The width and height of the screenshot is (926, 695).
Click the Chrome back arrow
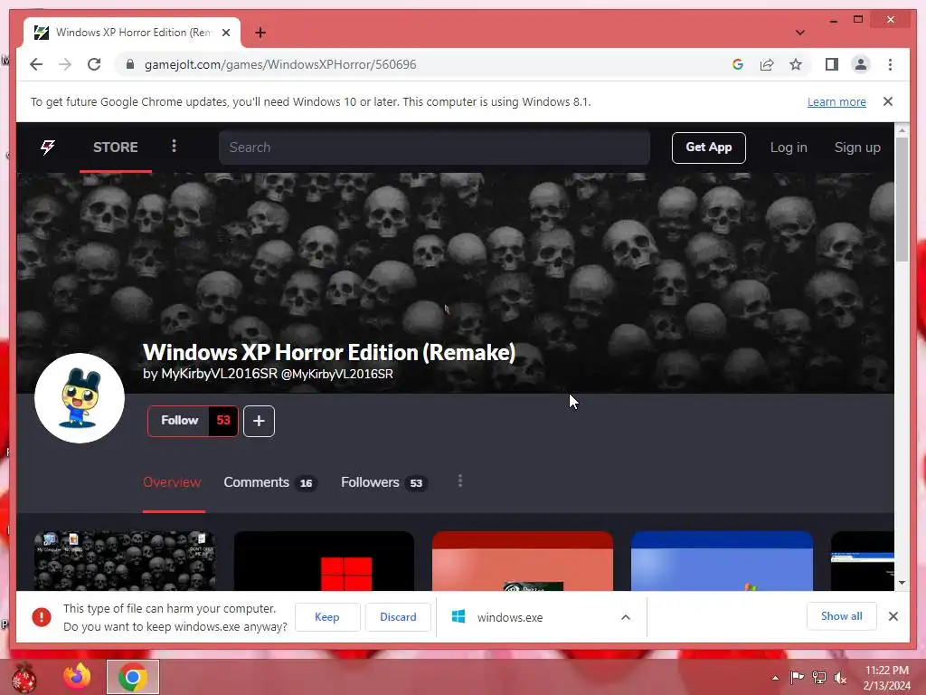coord(36,64)
